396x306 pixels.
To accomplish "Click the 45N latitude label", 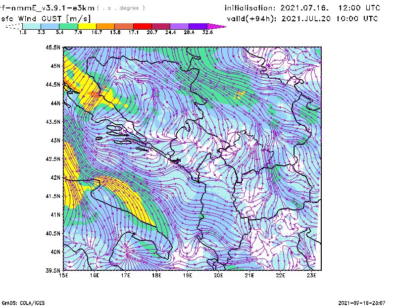I will (x=55, y=66).
